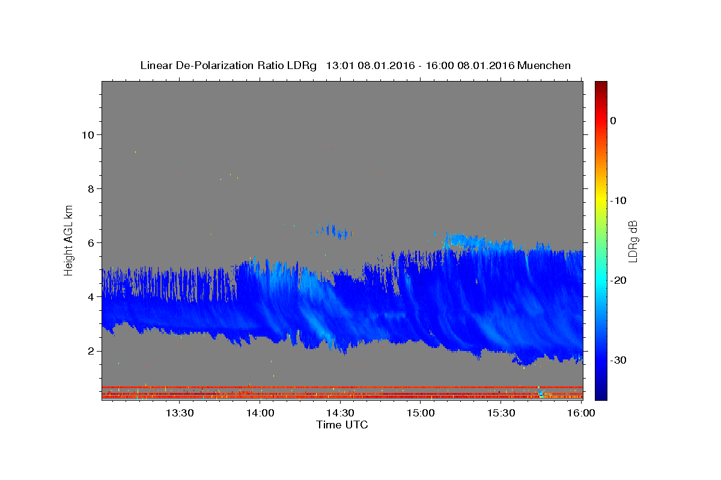
Task: Click the colorbar at the 0 dB level
Action: pyautogui.click(x=601, y=121)
